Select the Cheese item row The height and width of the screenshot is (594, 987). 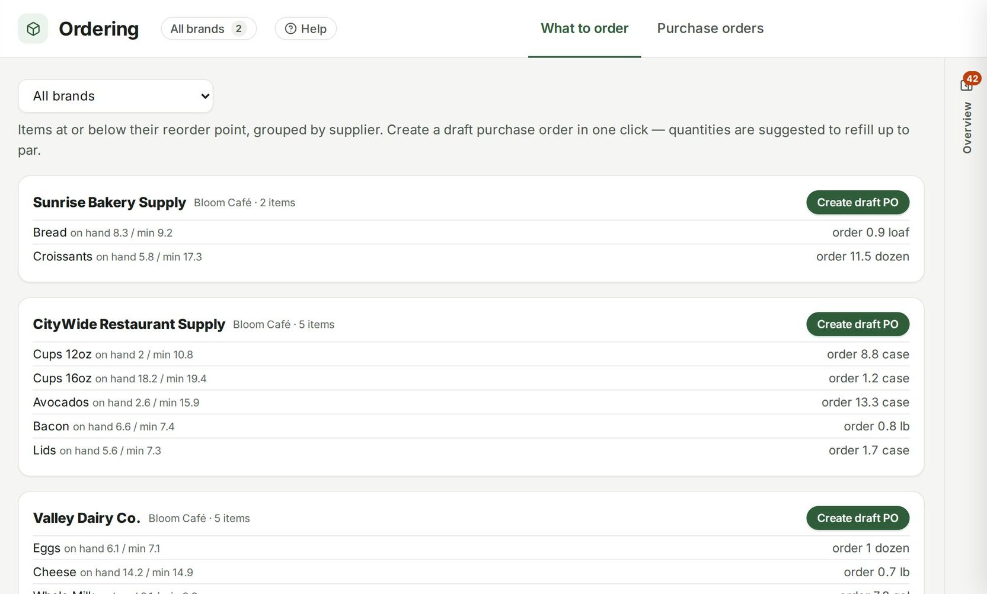point(471,572)
